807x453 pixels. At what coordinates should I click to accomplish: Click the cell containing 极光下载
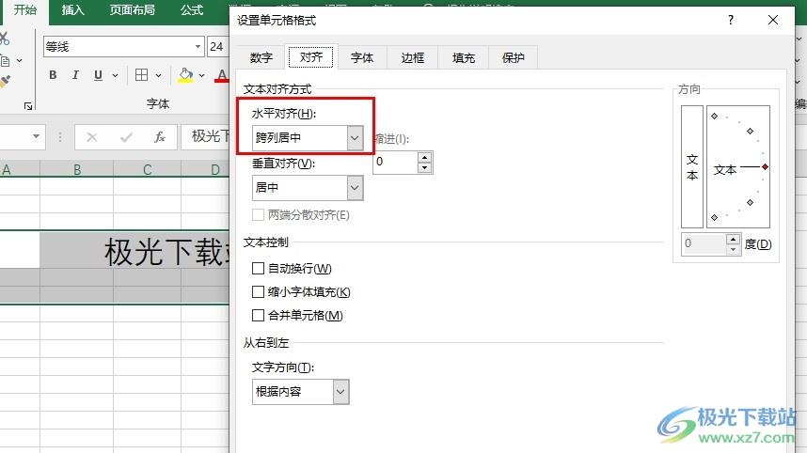[x=134, y=251]
